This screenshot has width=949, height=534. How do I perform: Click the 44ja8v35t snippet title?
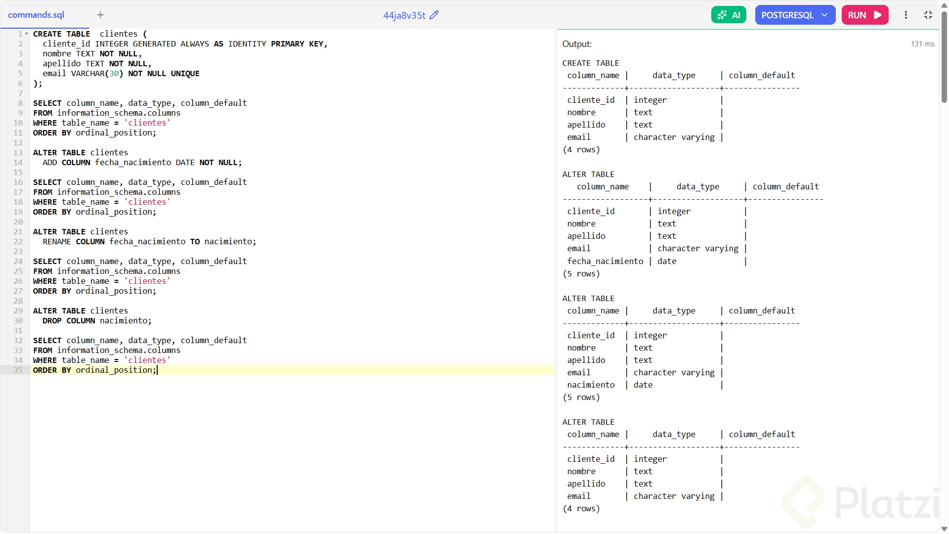pyautogui.click(x=404, y=15)
